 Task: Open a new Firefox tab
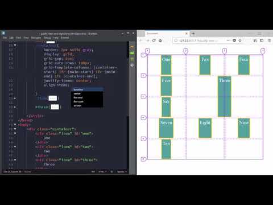(193, 34)
